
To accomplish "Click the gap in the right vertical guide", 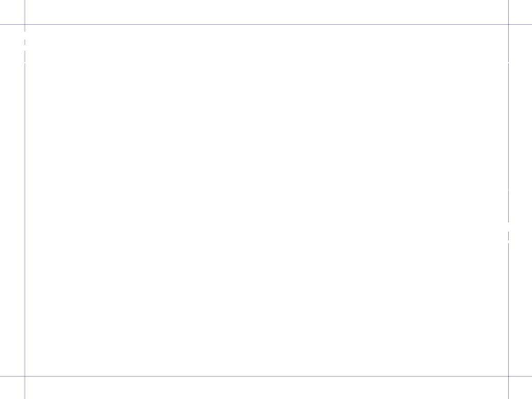I will coord(508,227).
